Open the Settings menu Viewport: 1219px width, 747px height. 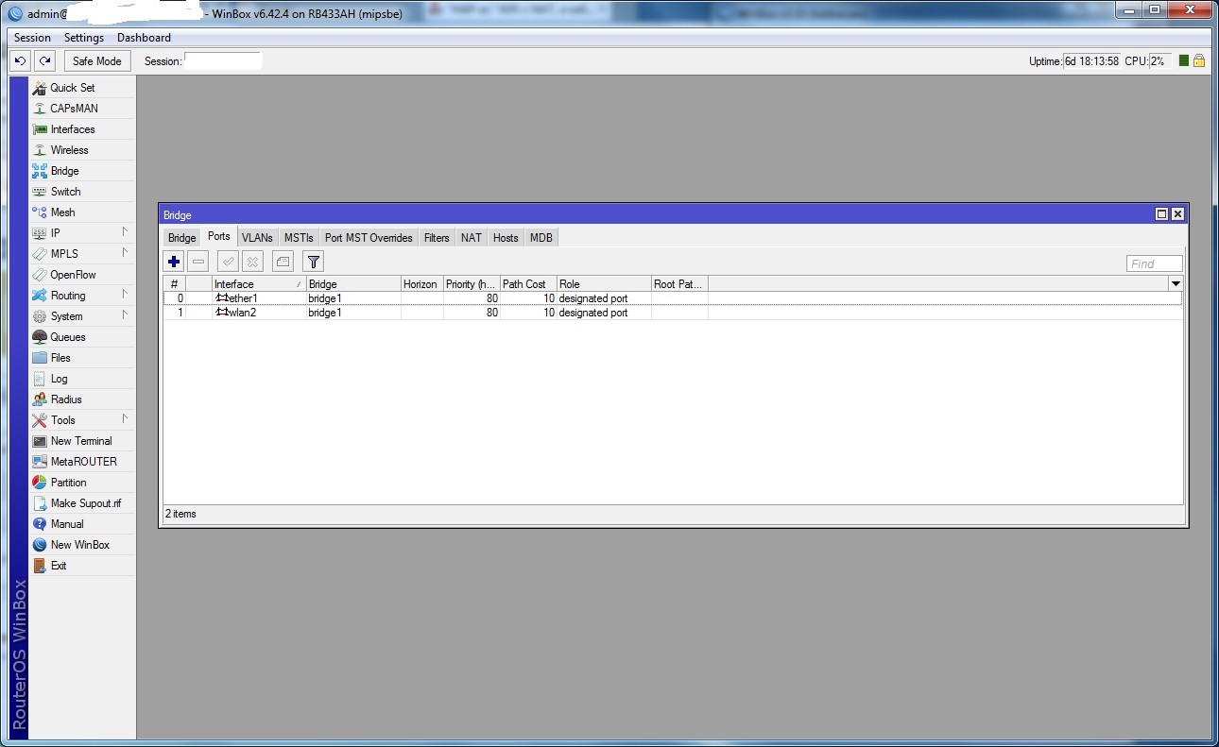[x=84, y=38]
